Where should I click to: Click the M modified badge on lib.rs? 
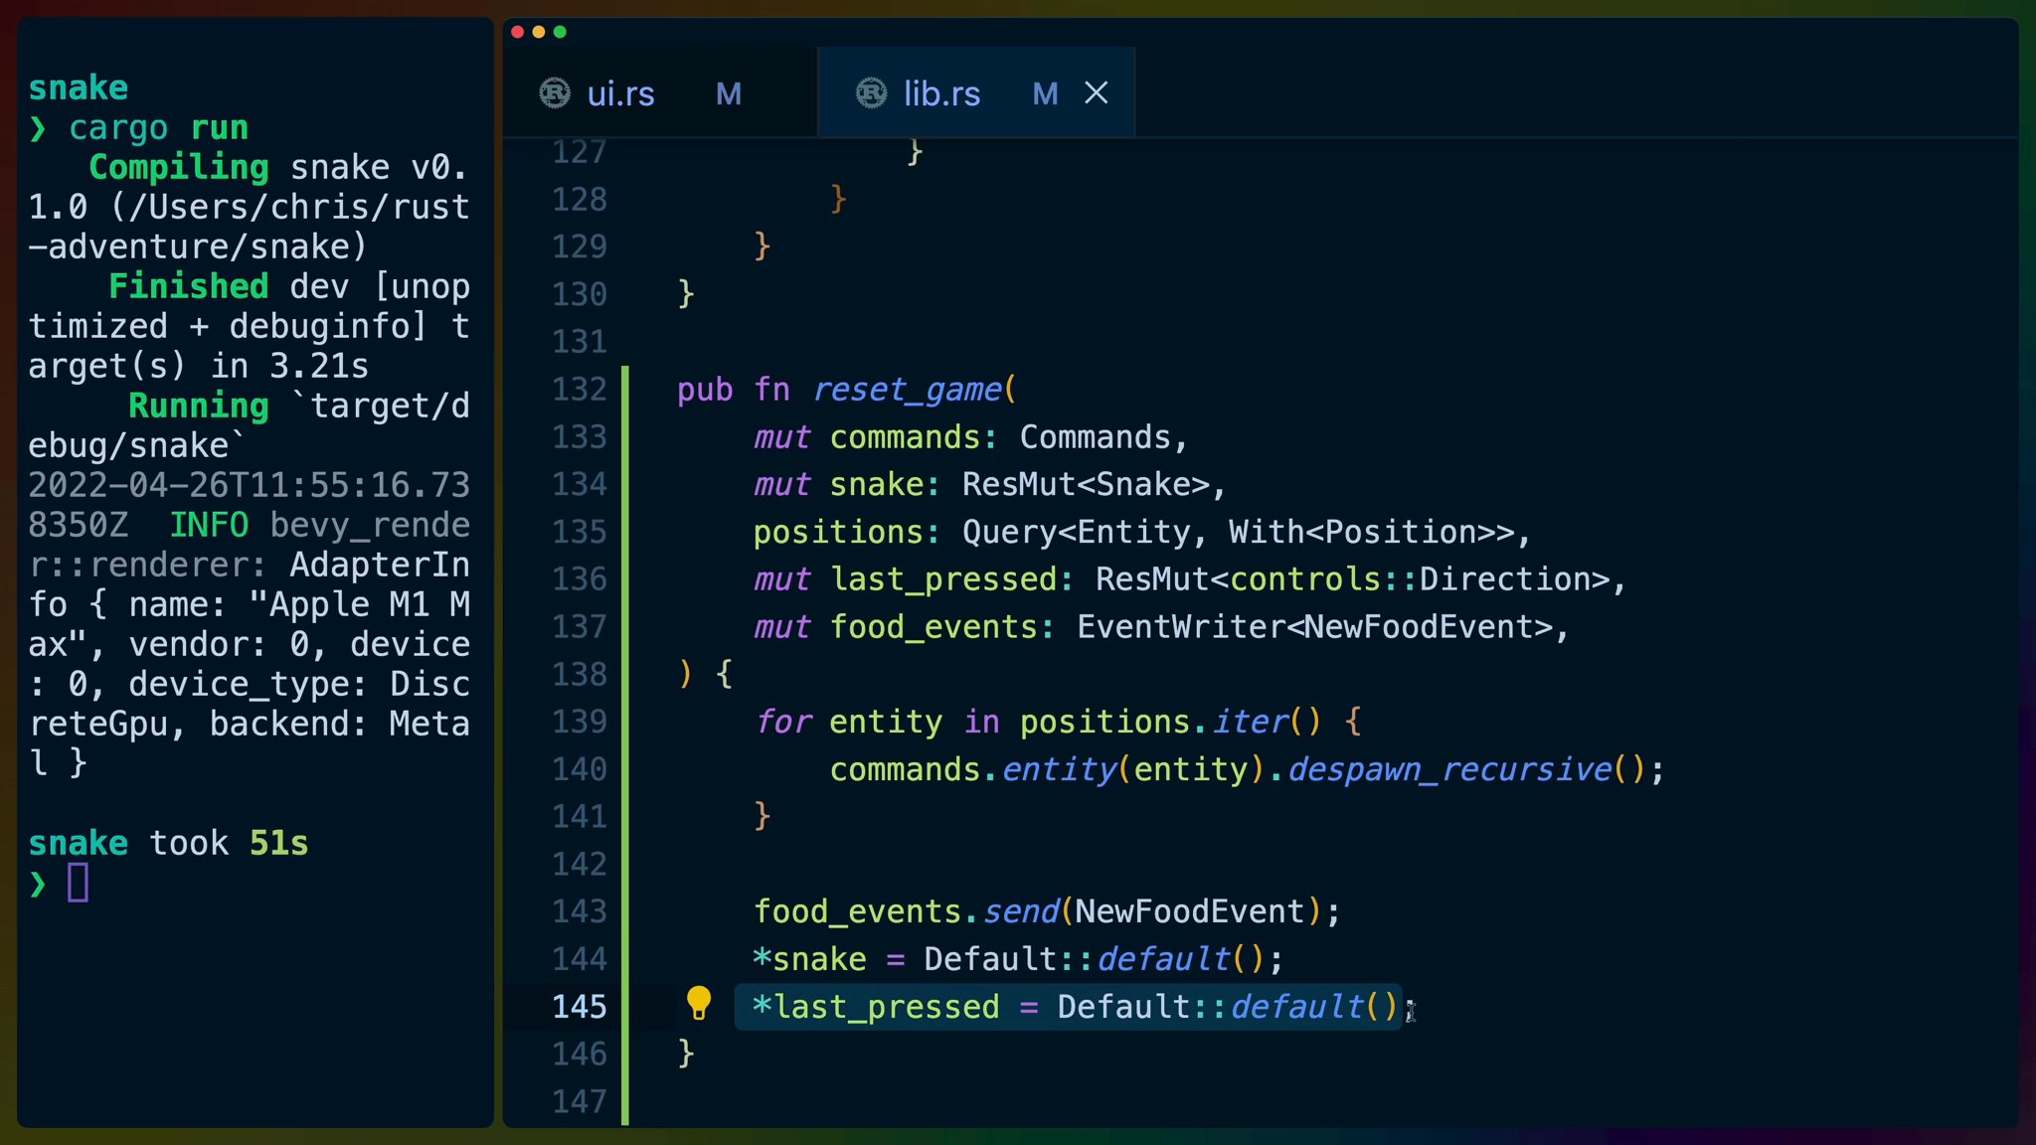[x=1045, y=93]
